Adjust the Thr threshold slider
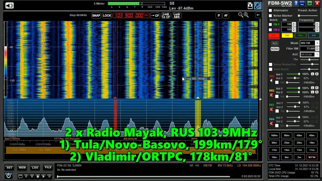This screenshot has width=322, height=181. click(309, 60)
